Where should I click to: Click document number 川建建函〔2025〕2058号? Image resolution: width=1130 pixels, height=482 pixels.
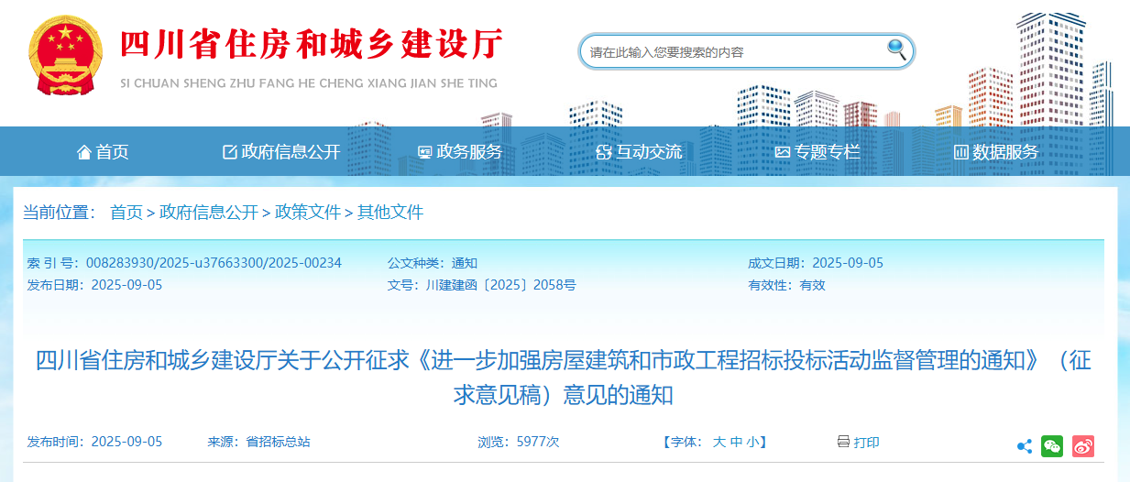501,285
